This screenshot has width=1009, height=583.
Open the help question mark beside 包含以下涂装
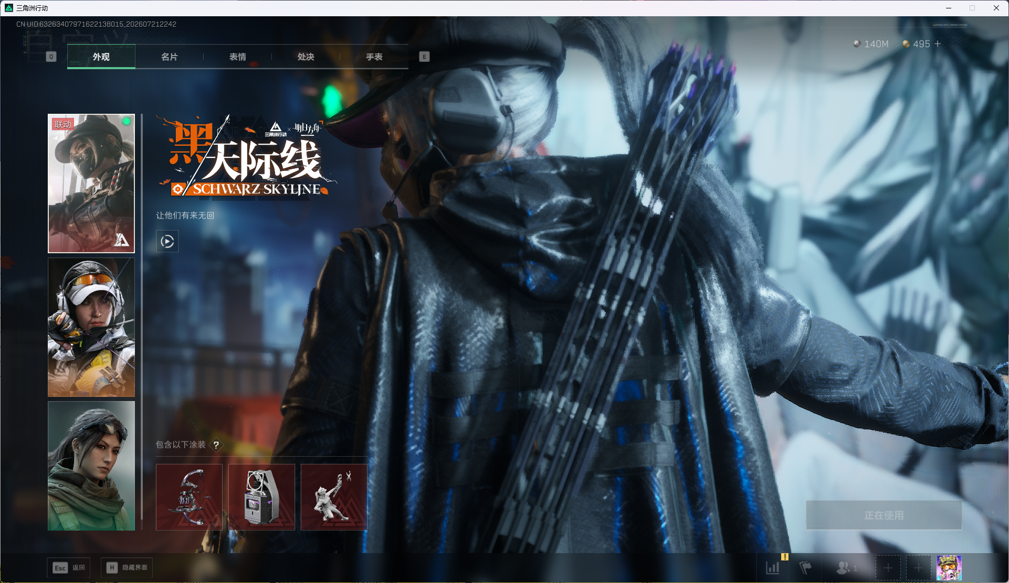point(216,445)
